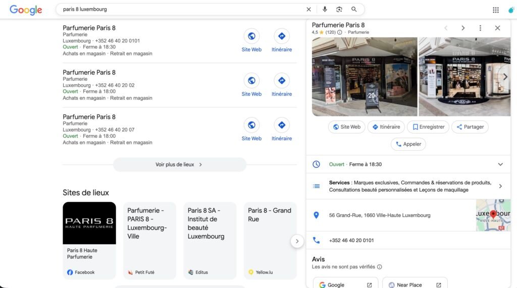Share the place with Partager
The width and height of the screenshot is (517, 288).
click(470, 127)
